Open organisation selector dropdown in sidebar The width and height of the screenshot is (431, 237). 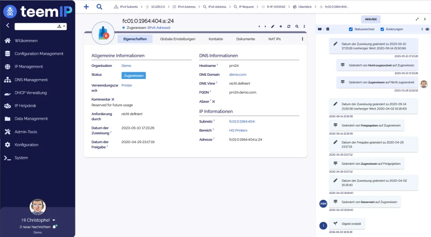pyautogui.click(x=62, y=26)
